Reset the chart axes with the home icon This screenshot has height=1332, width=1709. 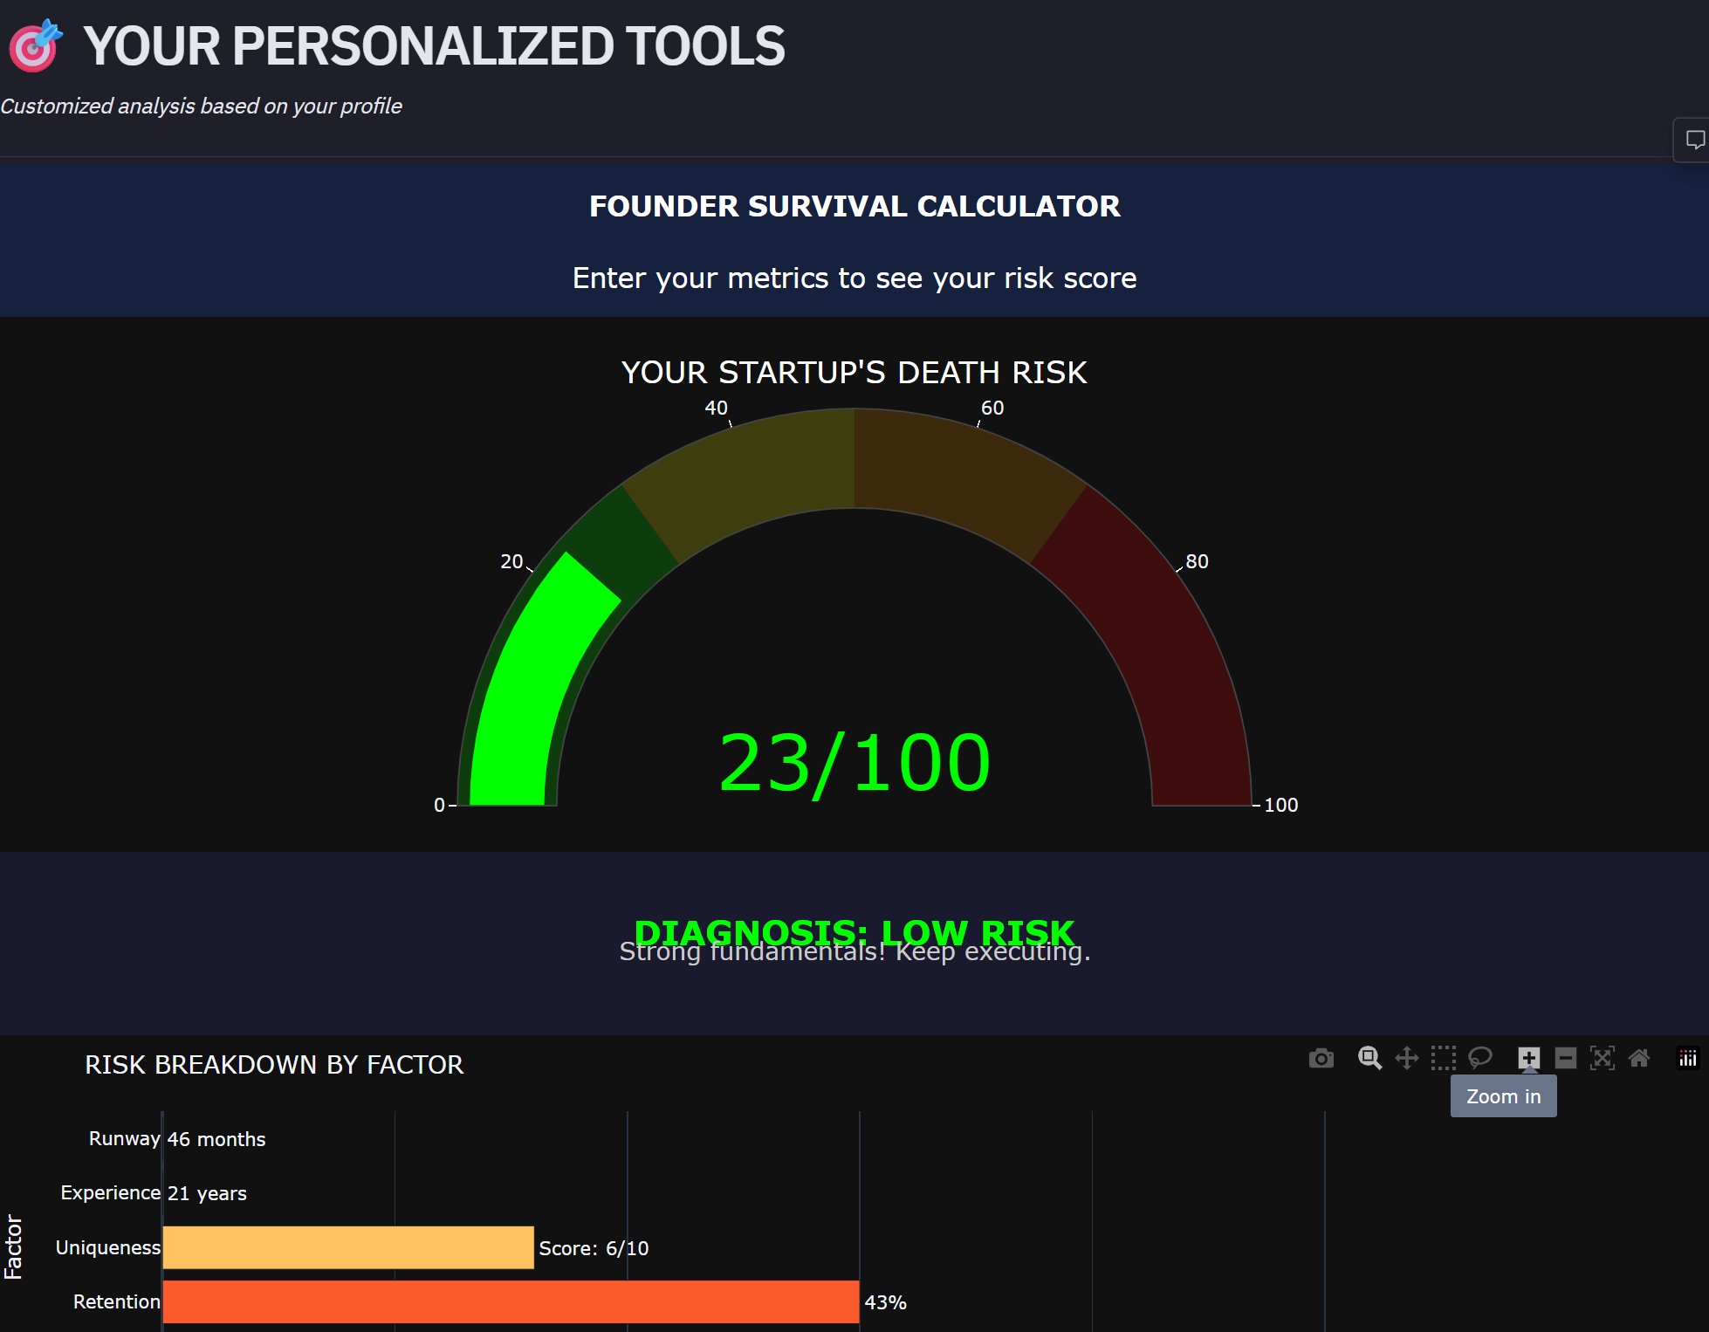coord(1639,1059)
